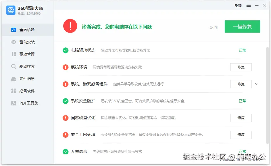Image resolution: width=271 pixels, height=166 pixels.
Task: Click description 系统语言问题导致软件显示异常
Action: coord(117,152)
